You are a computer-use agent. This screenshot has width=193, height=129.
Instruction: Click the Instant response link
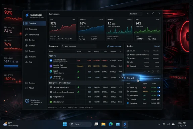click(x=114, y=46)
